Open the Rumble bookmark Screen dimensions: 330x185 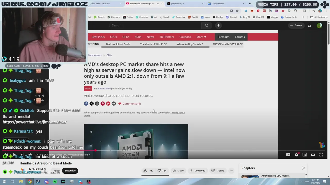click(99, 17)
